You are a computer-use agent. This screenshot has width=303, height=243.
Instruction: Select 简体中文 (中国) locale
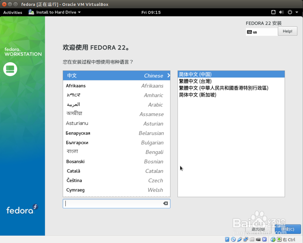(231, 74)
